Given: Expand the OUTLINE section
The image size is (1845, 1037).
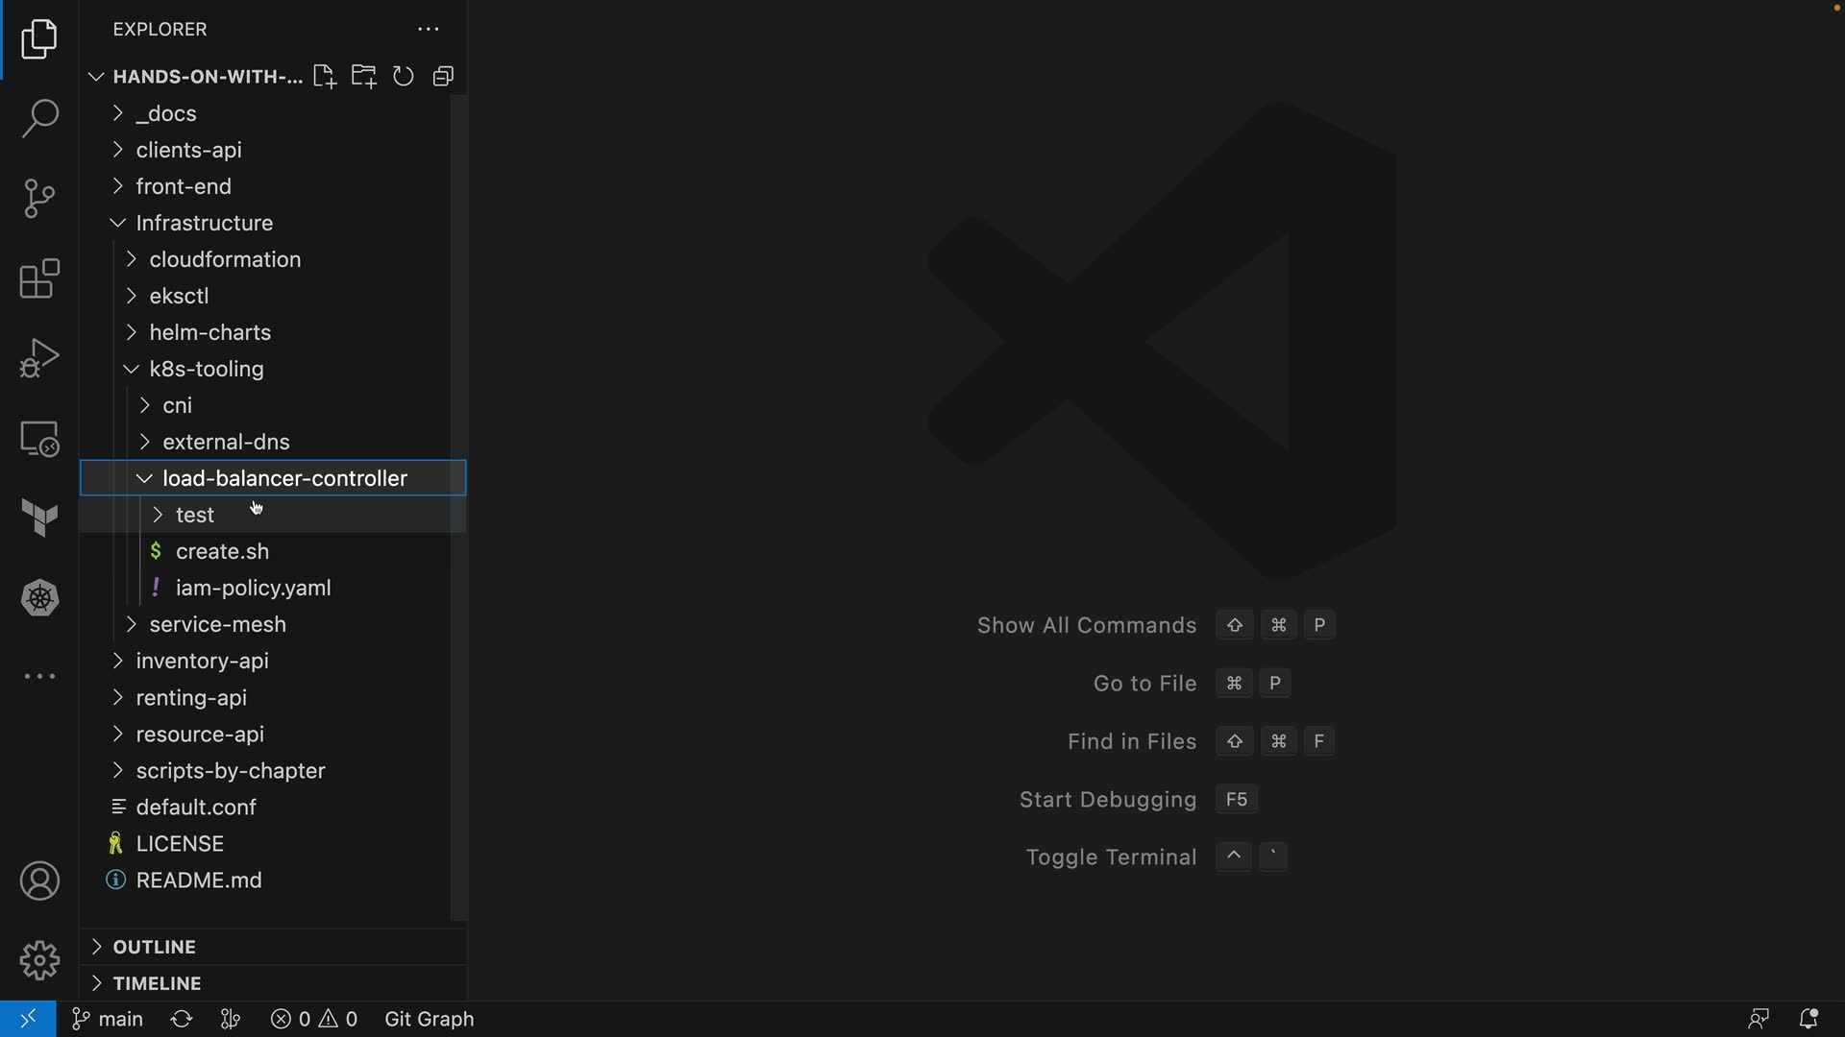Looking at the screenshot, I should tap(154, 947).
